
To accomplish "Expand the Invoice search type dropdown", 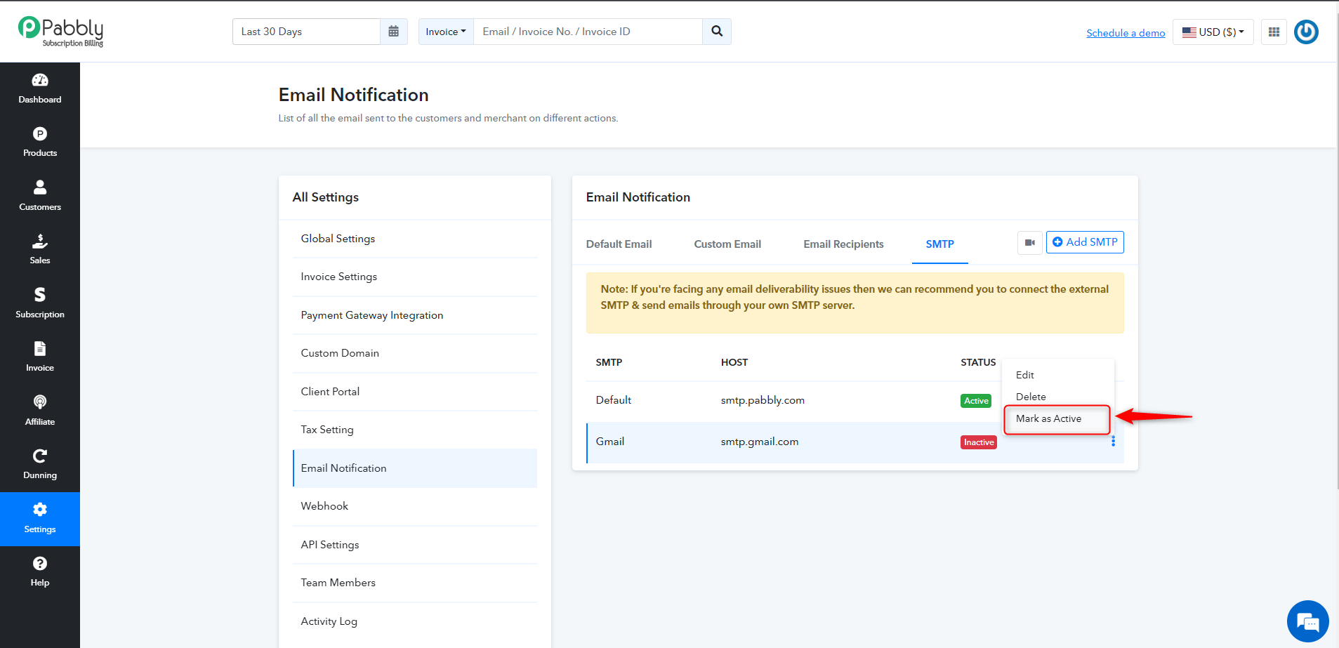I will (x=446, y=32).
